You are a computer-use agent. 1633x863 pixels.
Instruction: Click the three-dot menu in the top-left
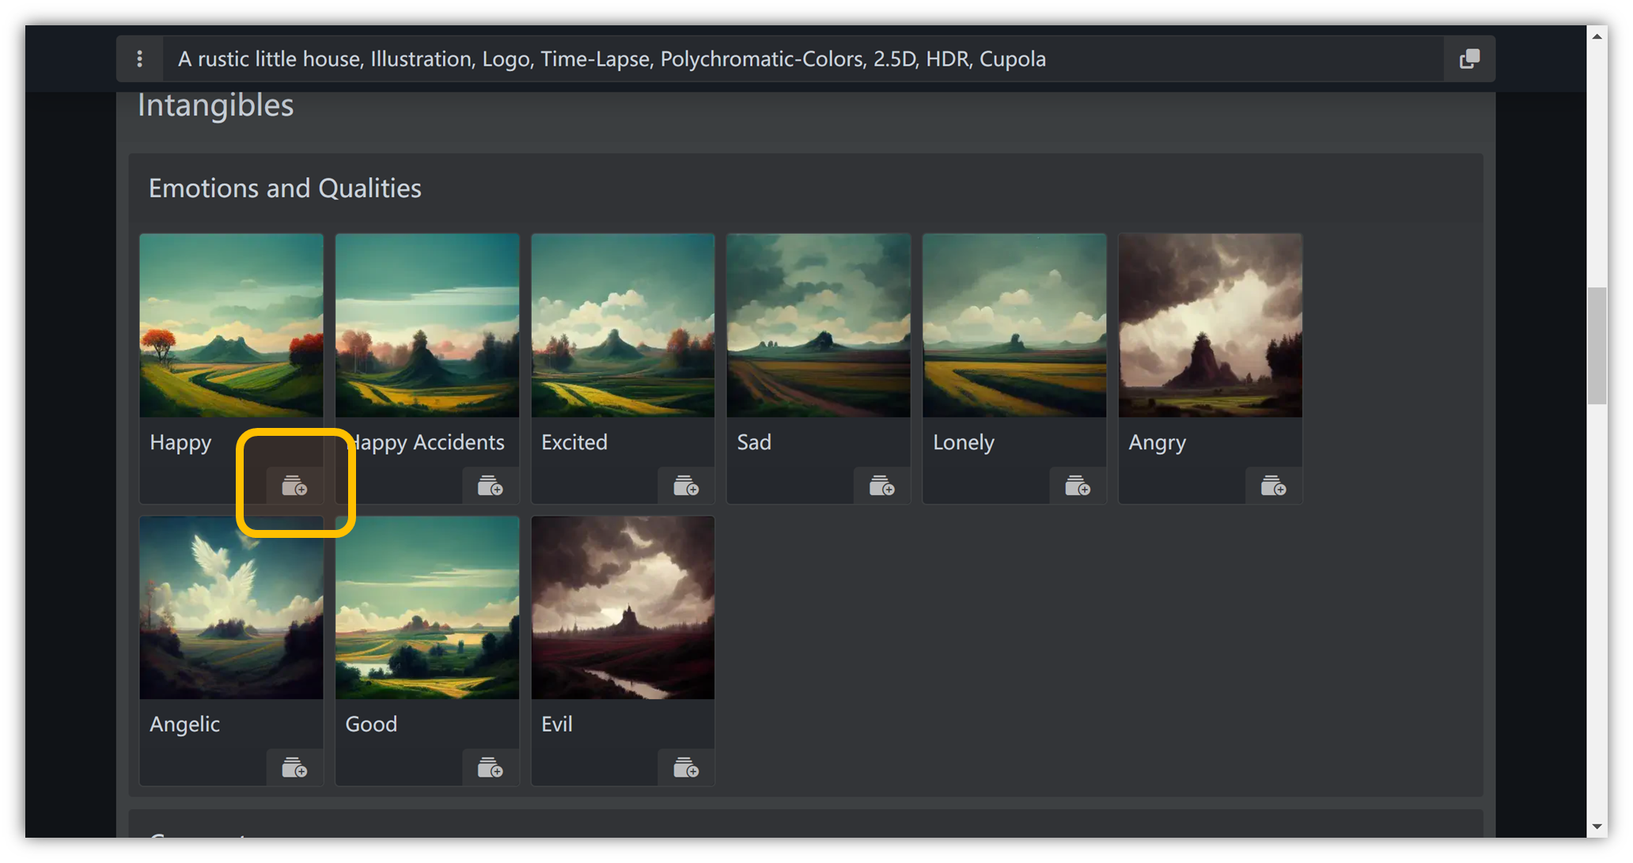pyautogui.click(x=139, y=59)
